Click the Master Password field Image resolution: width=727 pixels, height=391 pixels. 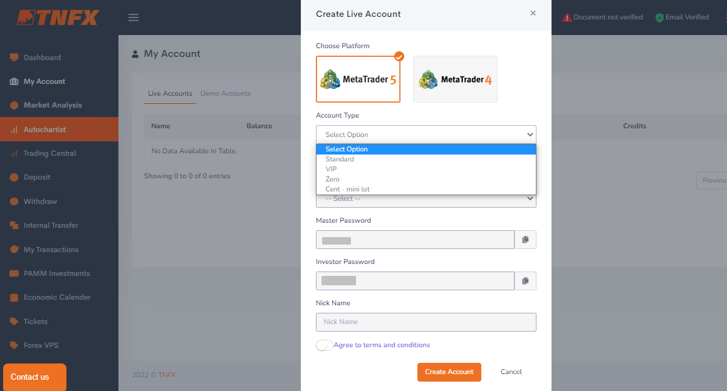pyautogui.click(x=415, y=240)
